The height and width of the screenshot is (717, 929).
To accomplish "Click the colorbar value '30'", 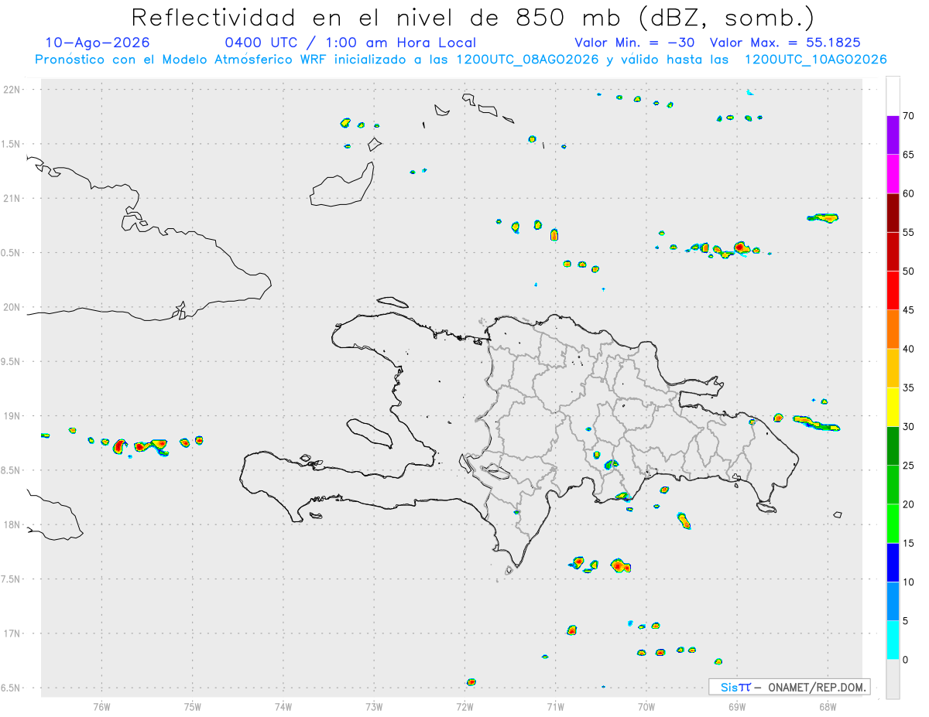I will [x=909, y=427].
